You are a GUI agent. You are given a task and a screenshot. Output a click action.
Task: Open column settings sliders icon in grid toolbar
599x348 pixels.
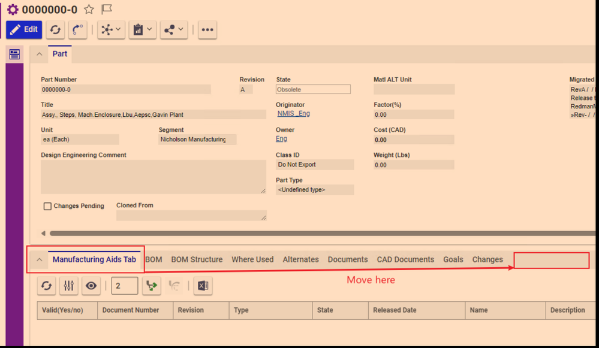[69, 286]
